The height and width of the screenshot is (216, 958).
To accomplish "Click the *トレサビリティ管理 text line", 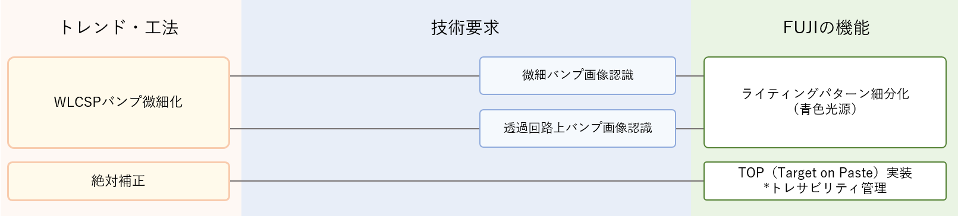I will coord(825,188).
